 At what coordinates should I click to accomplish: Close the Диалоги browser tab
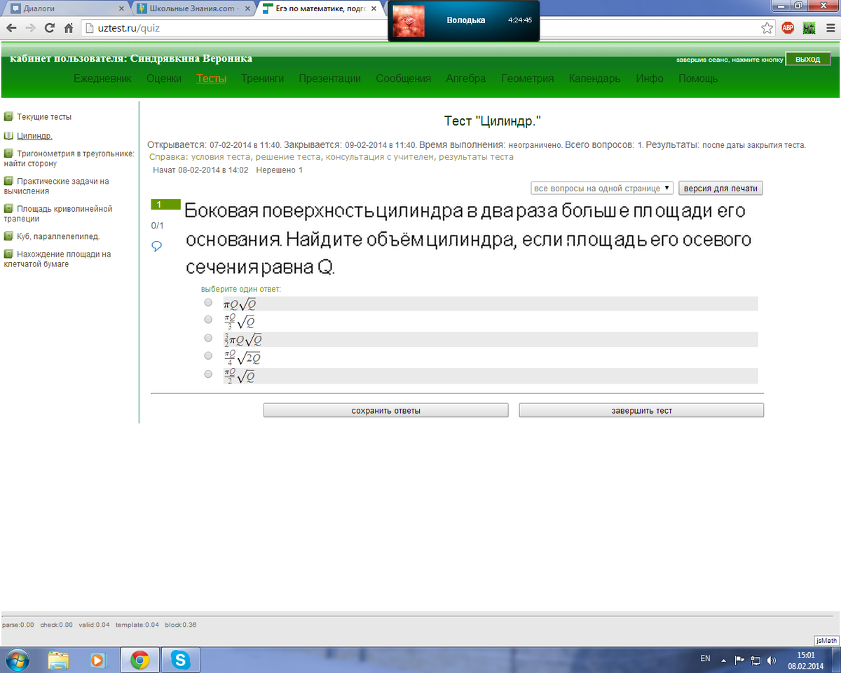122,8
